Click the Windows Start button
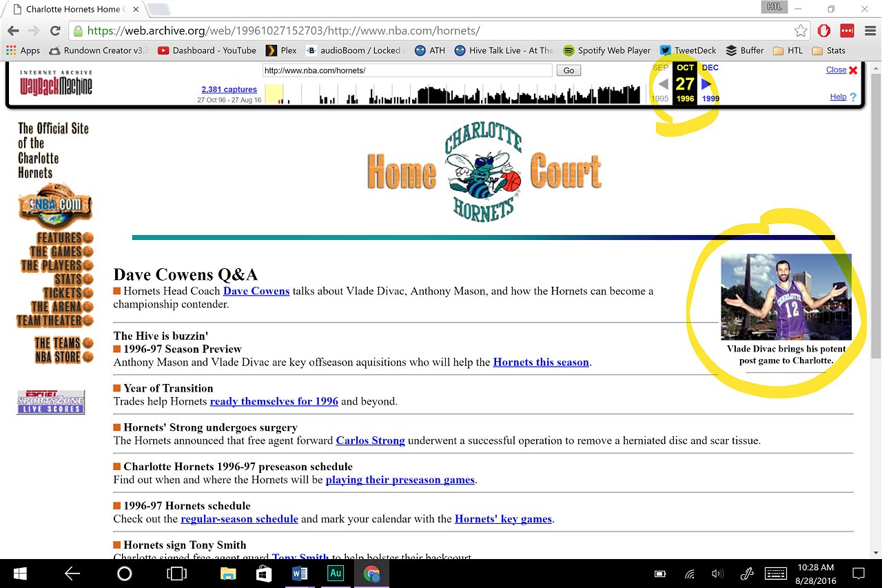 coord(19,574)
